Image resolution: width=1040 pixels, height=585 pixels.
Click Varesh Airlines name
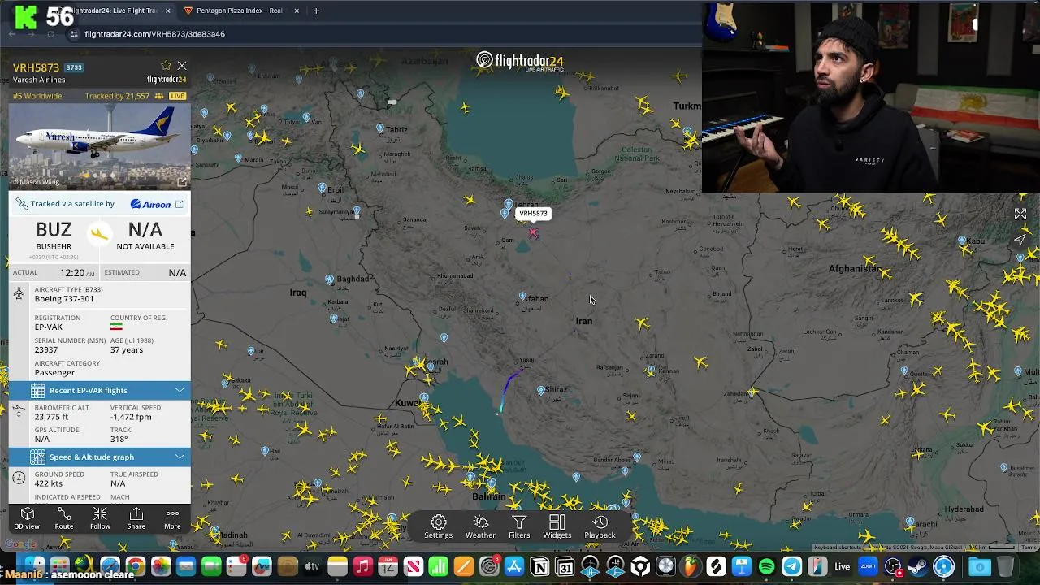[x=39, y=80]
